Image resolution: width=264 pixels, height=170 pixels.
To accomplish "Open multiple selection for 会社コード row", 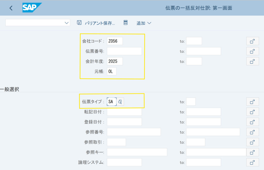I will 252,41.
